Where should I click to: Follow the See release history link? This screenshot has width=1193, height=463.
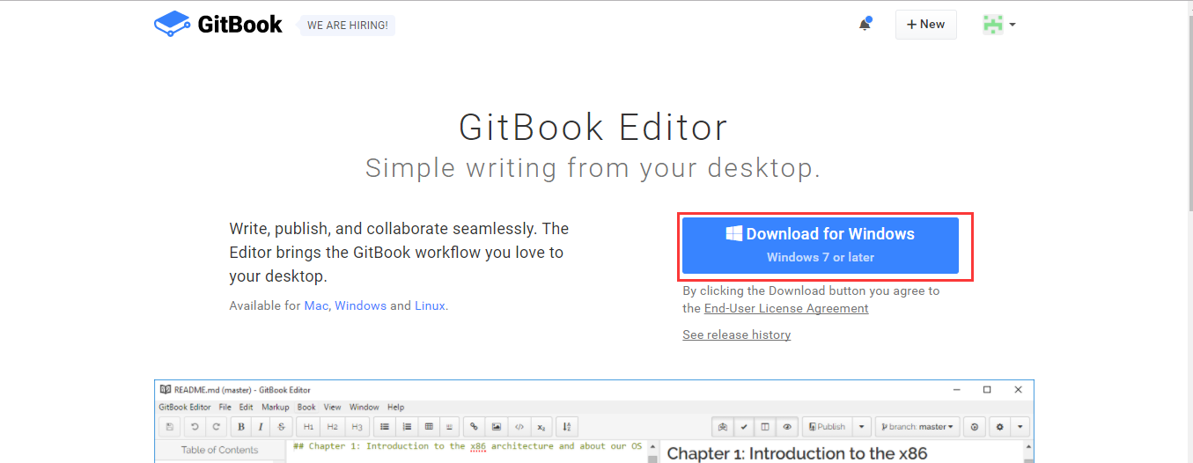tap(736, 335)
